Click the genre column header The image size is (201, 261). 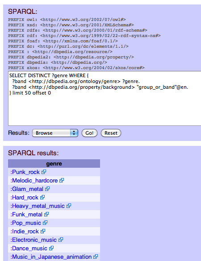(54, 163)
